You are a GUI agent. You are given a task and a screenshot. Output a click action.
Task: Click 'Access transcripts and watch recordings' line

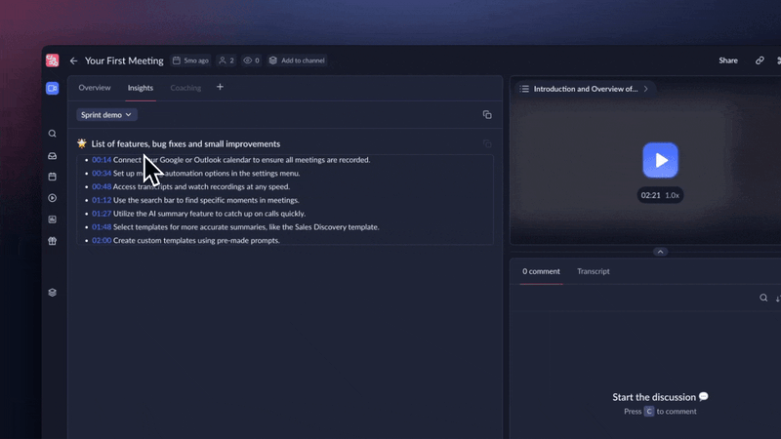(201, 186)
